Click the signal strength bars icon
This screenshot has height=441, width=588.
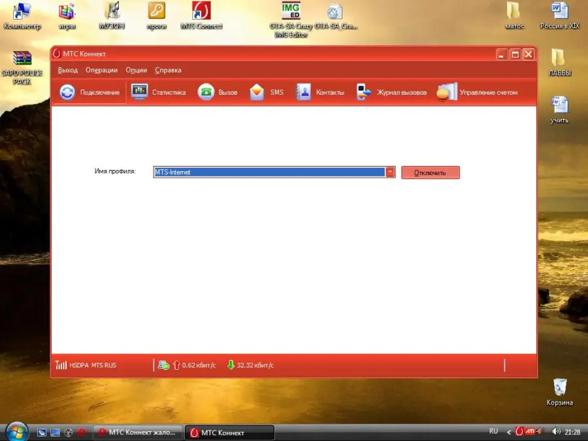coord(61,365)
